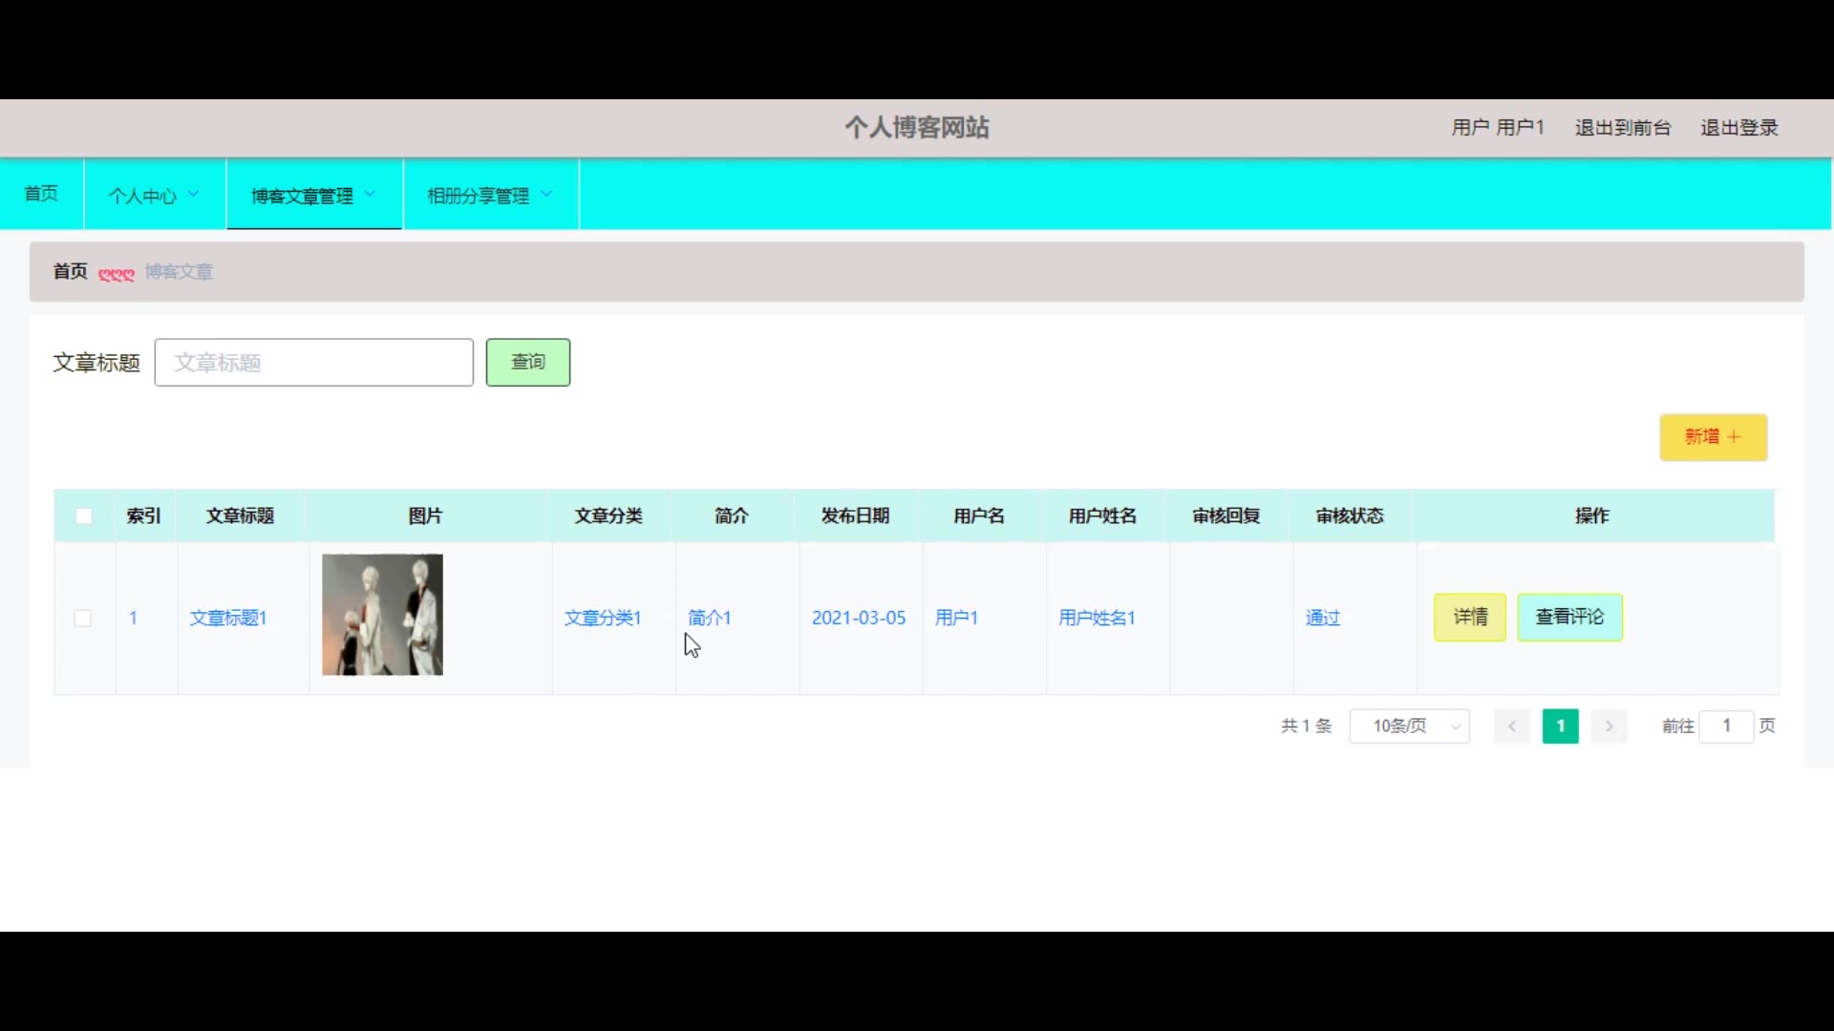Go to 首页 in the navigation bar
The image size is (1834, 1031).
tap(41, 194)
